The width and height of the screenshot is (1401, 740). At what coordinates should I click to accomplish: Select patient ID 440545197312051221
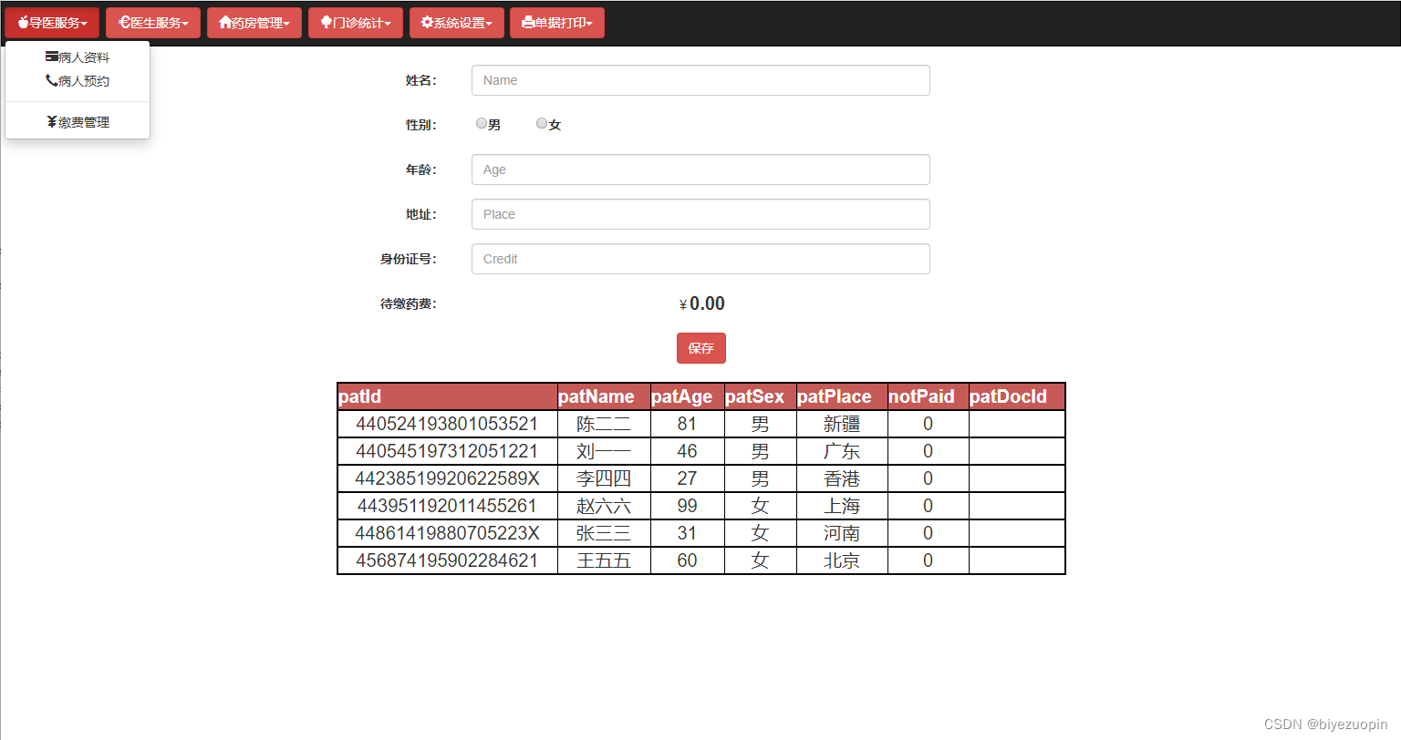447,451
